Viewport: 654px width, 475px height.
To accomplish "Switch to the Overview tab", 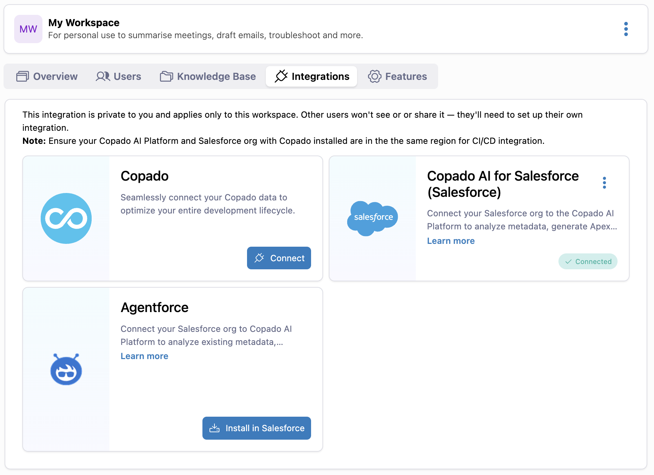I will pos(47,76).
